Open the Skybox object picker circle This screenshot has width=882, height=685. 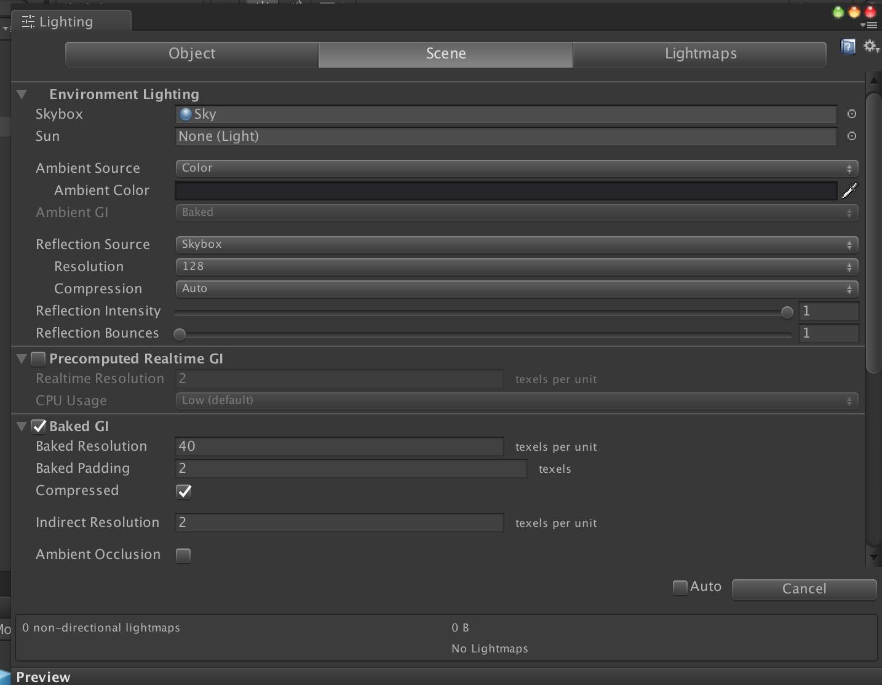(x=852, y=114)
